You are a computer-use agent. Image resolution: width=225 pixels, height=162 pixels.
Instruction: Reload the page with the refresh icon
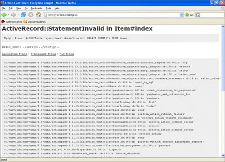[x=23, y=15]
